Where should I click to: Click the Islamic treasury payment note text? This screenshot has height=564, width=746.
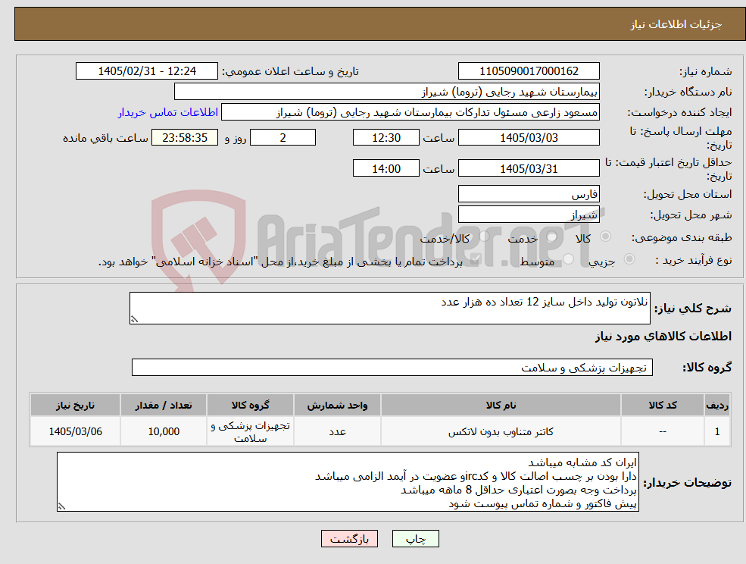[280, 262]
